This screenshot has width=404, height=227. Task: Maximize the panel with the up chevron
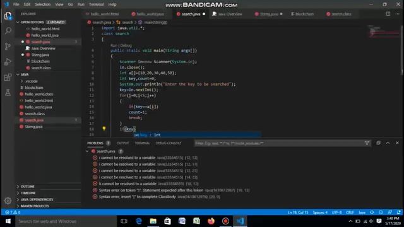click(x=388, y=143)
